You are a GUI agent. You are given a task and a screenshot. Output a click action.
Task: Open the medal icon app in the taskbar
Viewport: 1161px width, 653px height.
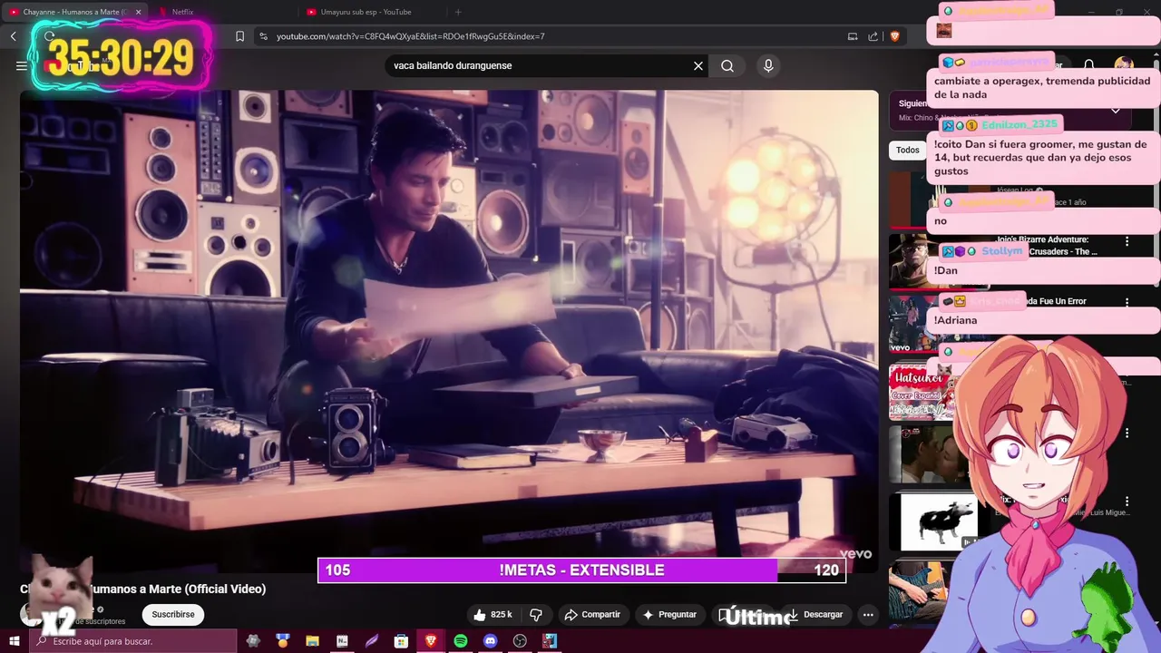[283, 641]
